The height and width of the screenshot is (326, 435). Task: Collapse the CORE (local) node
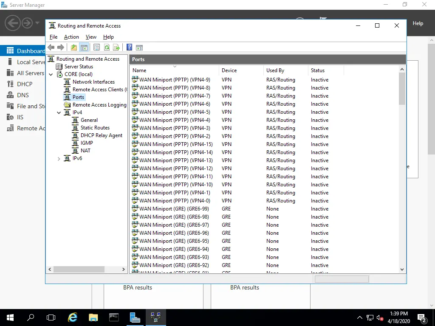coord(51,74)
